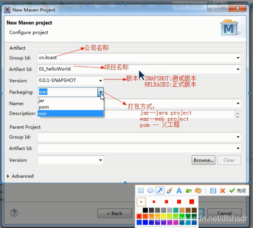Open Parent Project Version dropdown arrow
The image size is (253, 228).
(x=100, y=160)
